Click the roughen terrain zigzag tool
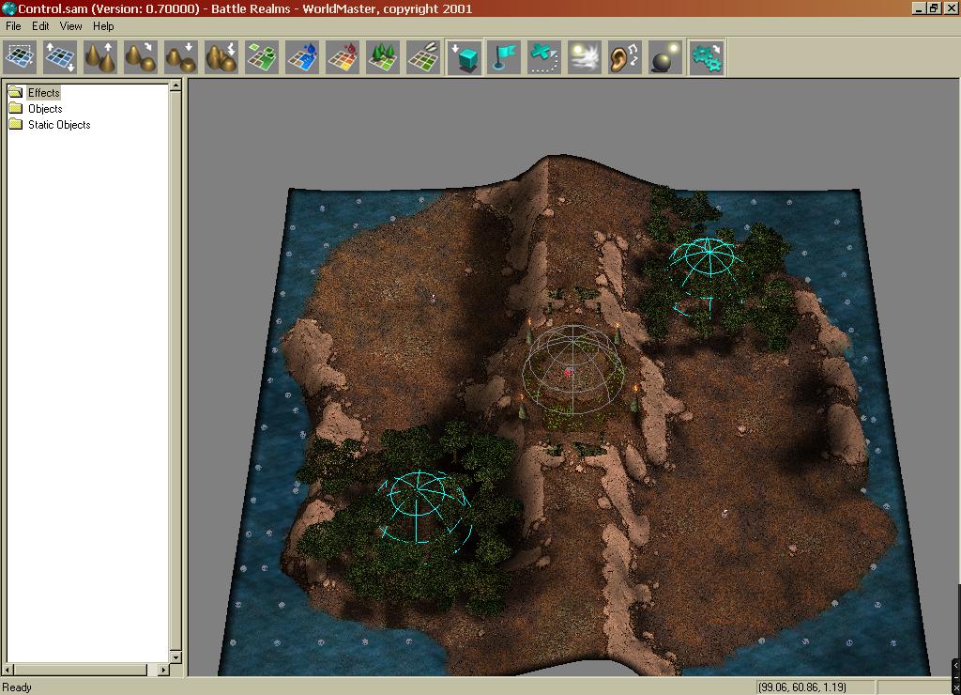This screenshot has height=695, width=961. click(x=221, y=57)
